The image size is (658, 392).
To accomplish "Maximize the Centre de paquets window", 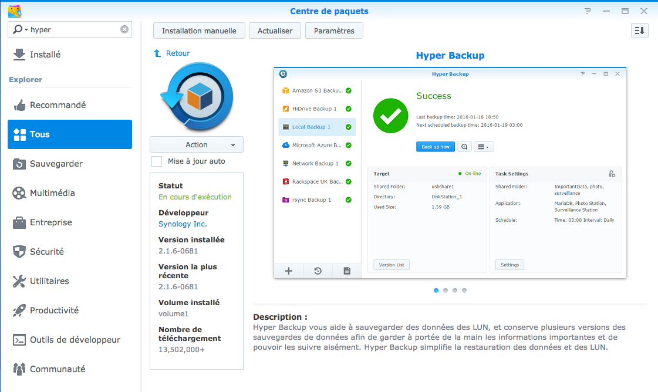I will coord(625,11).
